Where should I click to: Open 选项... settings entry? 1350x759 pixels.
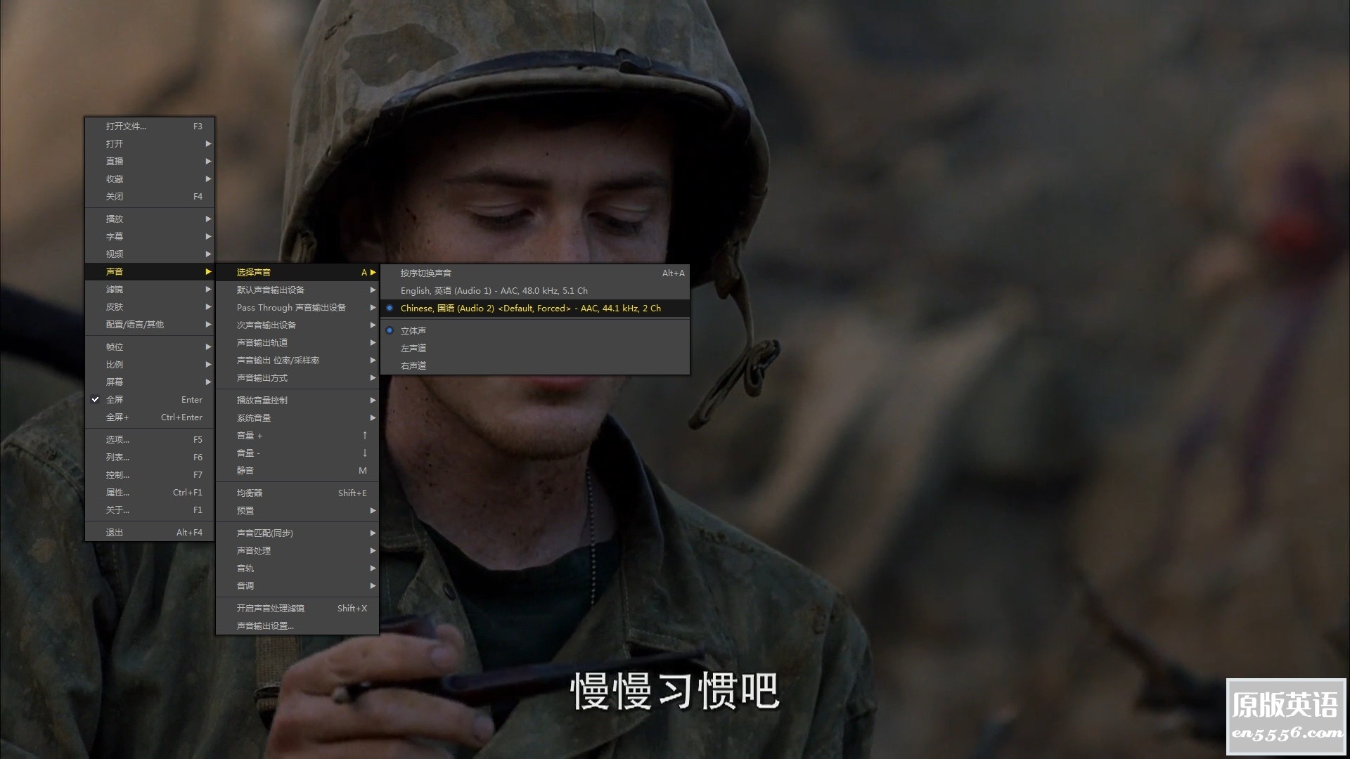(150, 439)
